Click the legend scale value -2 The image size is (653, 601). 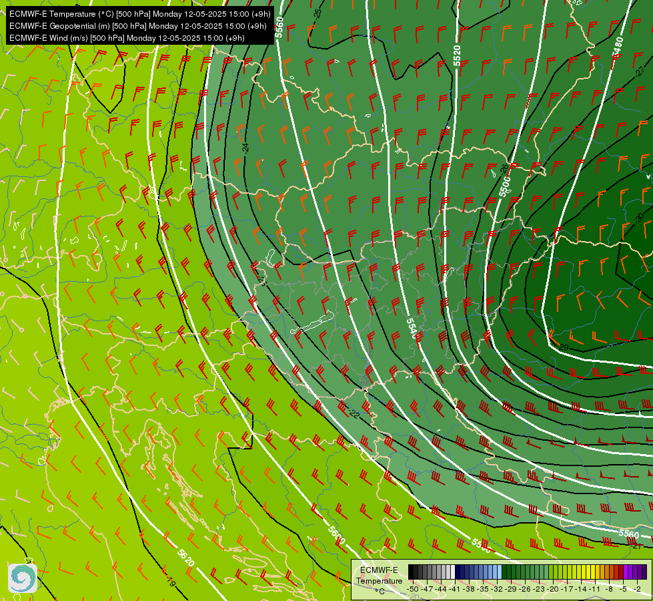tap(637, 589)
